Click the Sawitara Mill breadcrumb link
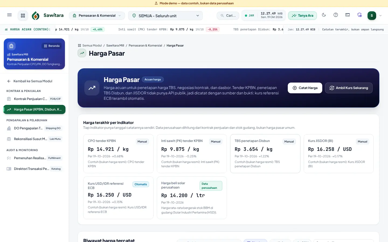The image size is (388, 242). pos(115,45)
